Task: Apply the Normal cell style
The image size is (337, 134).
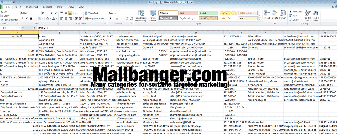Action: 168,13
